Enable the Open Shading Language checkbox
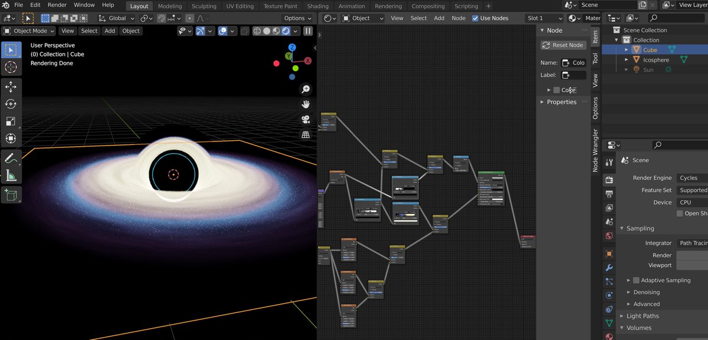Image resolution: width=708 pixels, height=340 pixels. (x=680, y=214)
